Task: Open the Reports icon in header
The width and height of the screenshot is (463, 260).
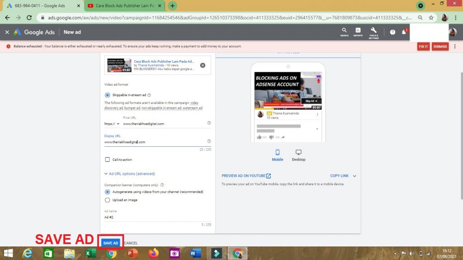Action: click(x=358, y=31)
